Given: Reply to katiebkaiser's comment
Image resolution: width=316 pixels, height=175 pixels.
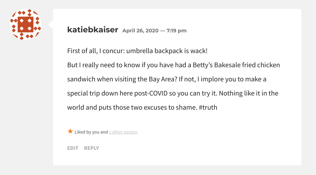Looking at the screenshot, I should click(x=91, y=148).
